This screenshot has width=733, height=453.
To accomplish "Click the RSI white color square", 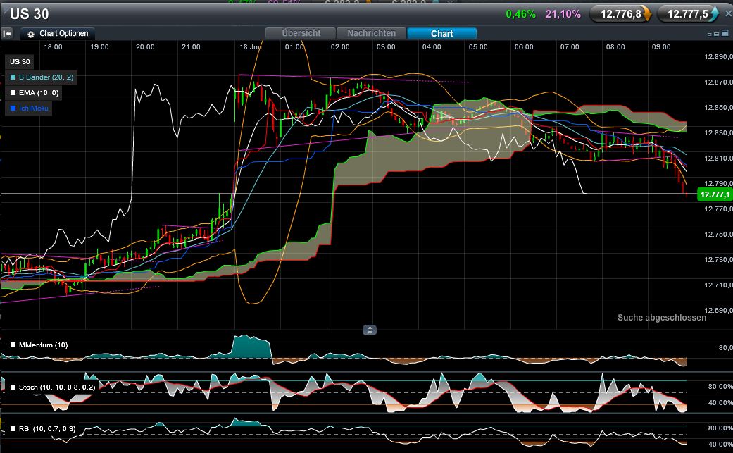I will coord(13,428).
